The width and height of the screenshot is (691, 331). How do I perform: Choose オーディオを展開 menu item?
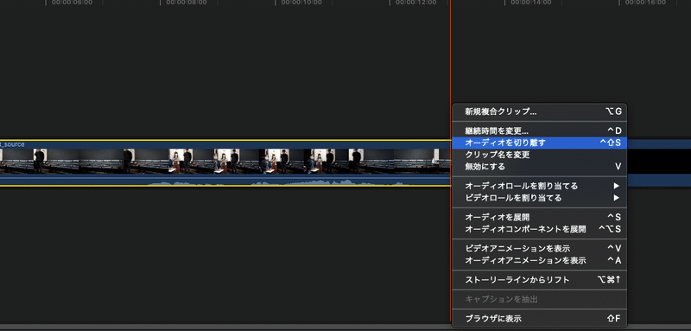(539, 217)
